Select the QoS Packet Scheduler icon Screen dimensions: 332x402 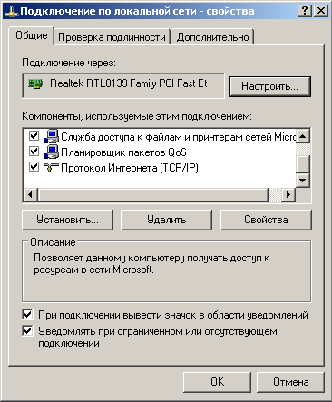pos(52,152)
